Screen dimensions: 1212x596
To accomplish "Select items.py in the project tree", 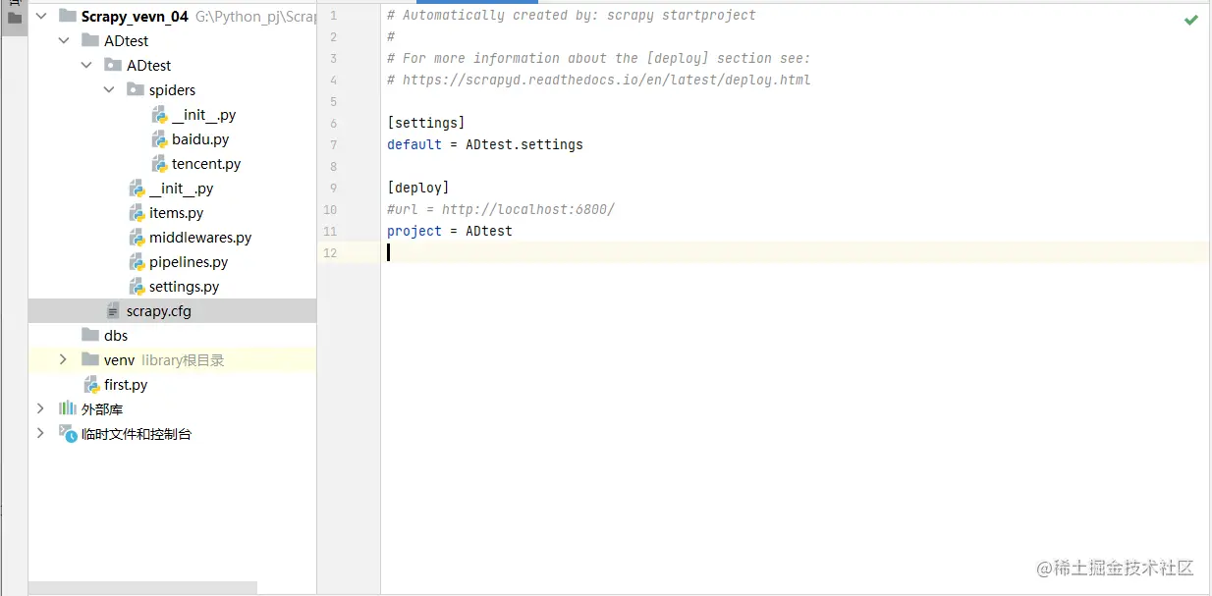I will point(177,212).
